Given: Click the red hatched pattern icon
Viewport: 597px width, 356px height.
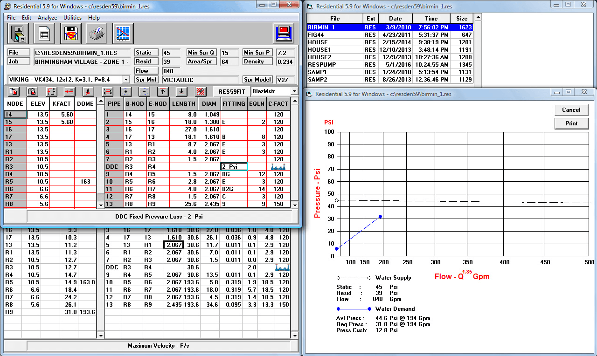Looking at the screenshot, I should (x=200, y=91).
